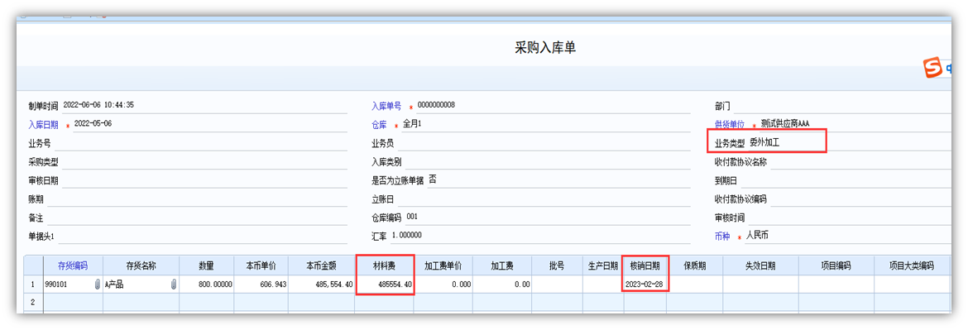Open the 币种 linked label

click(722, 237)
